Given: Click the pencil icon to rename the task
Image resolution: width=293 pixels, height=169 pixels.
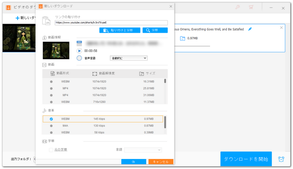Looking at the screenshot, I should point(250,29).
